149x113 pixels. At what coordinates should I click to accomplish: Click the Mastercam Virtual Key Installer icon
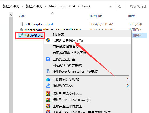pyautogui.click(x=21, y=30)
